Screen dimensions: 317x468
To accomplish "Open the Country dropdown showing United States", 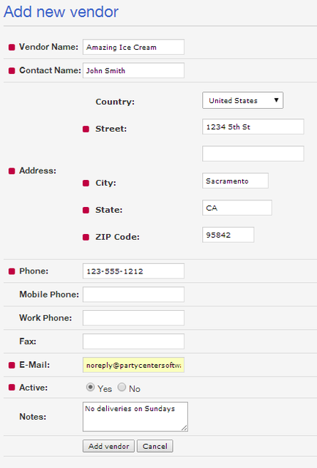I will click(242, 100).
